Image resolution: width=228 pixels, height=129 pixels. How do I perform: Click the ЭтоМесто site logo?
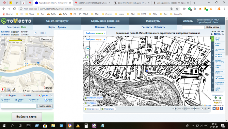16,21
